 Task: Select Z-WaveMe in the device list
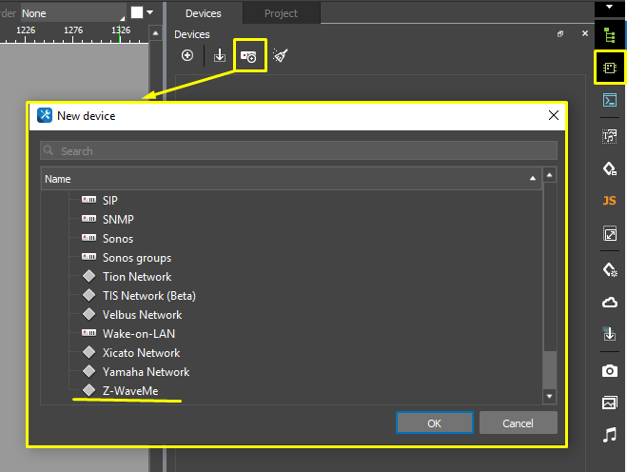130,391
